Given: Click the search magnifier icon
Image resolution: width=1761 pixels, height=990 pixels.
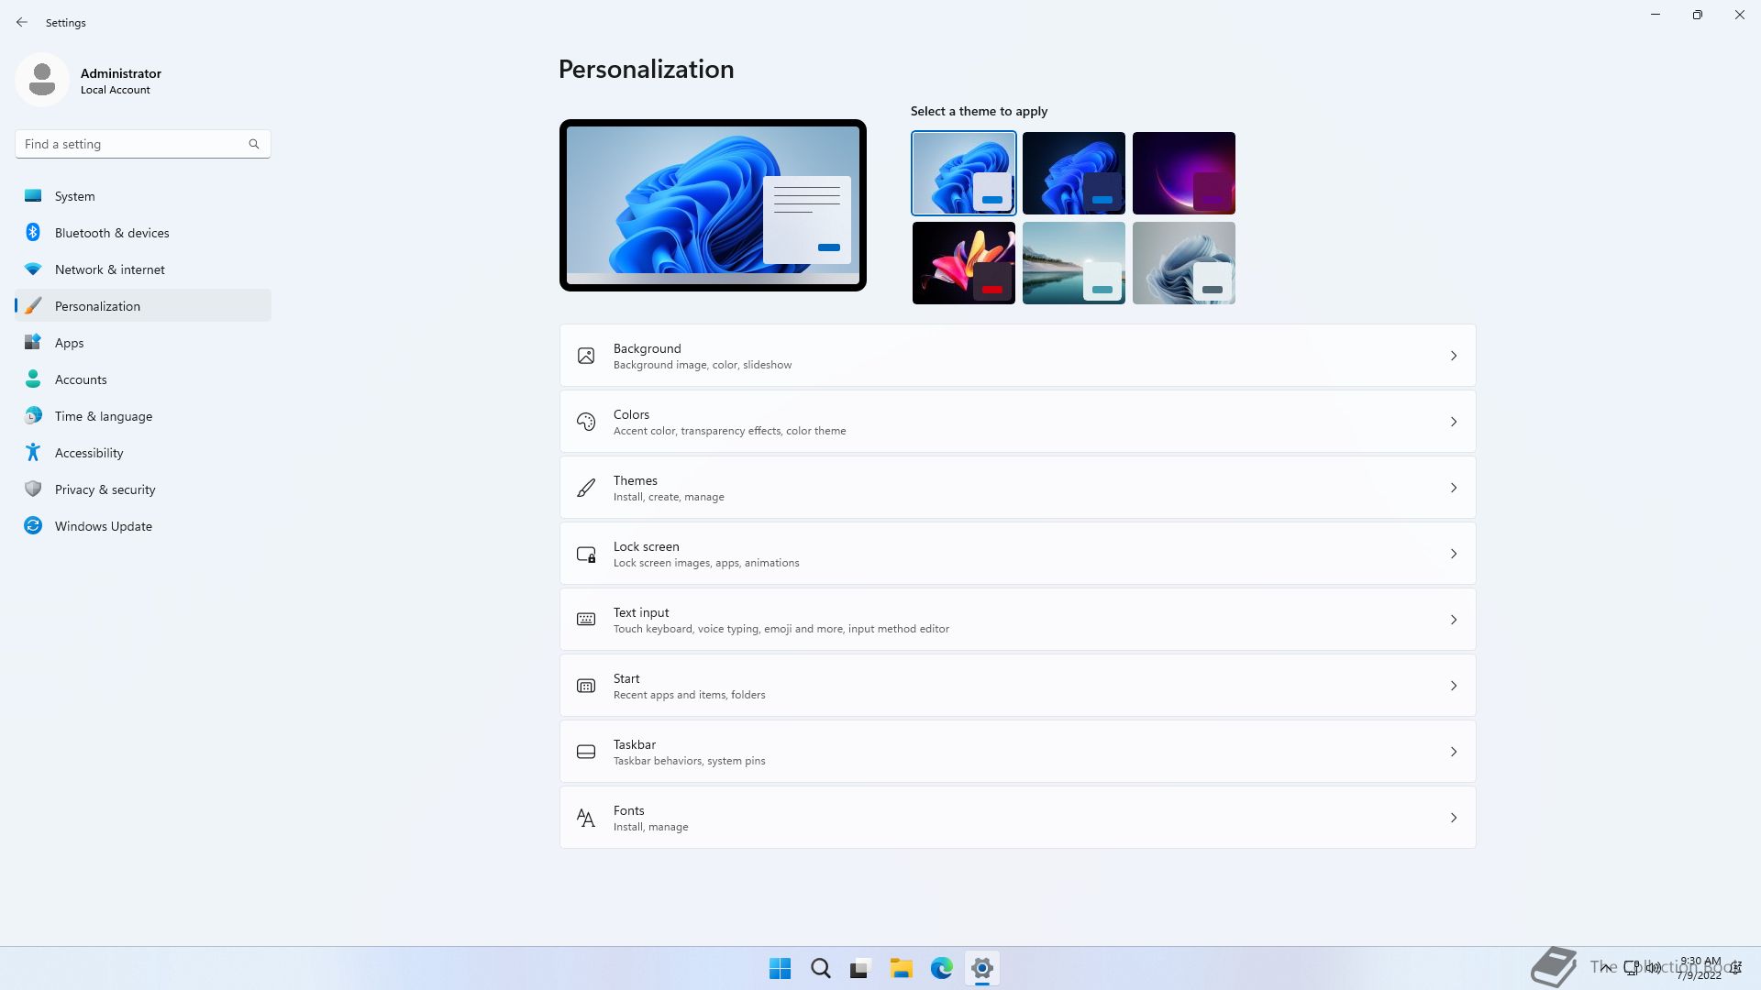Looking at the screenshot, I should pos(254,144).
